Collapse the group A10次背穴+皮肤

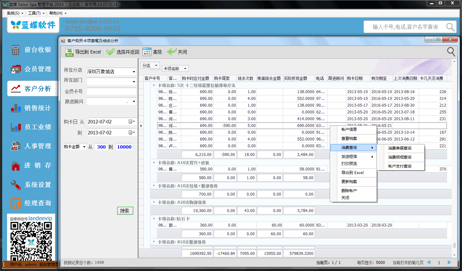pyautogui.click(x=154, y=163)
